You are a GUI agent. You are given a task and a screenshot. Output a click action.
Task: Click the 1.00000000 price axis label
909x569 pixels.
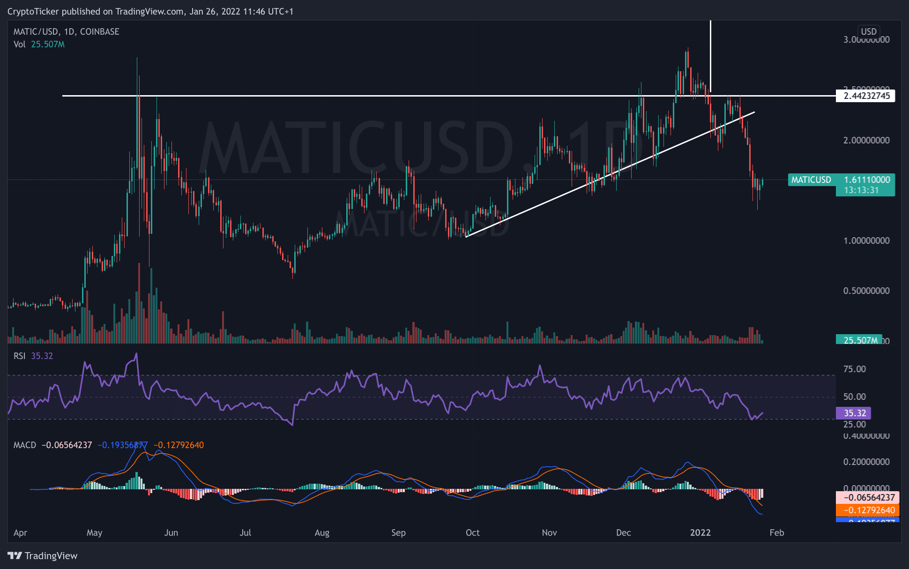pyautogui.click(x=866, y=240)
